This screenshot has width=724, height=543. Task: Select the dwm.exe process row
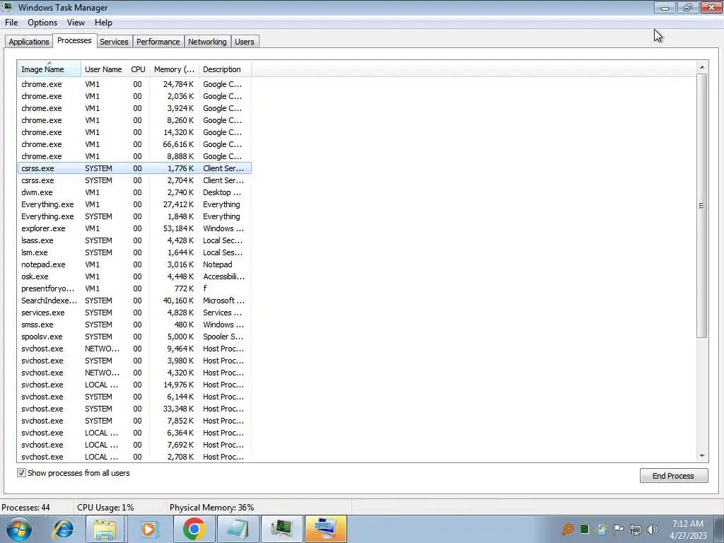pos(134,192)
